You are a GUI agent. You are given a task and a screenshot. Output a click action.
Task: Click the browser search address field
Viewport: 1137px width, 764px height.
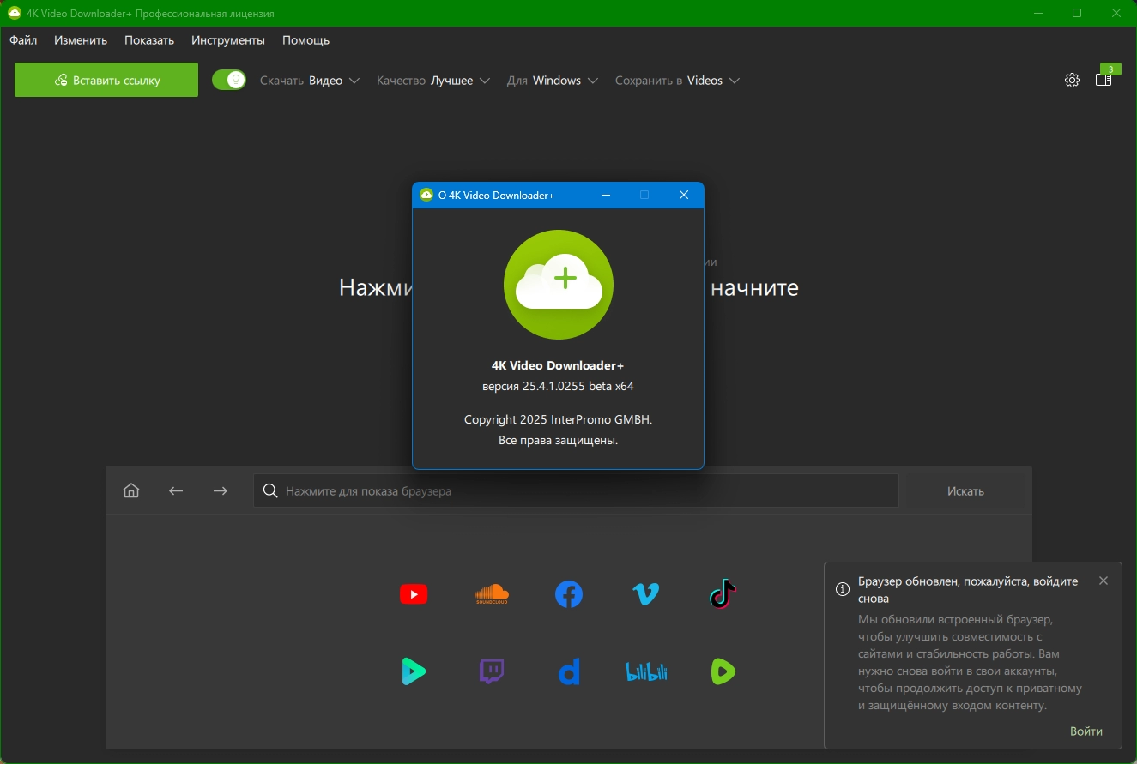575,491
